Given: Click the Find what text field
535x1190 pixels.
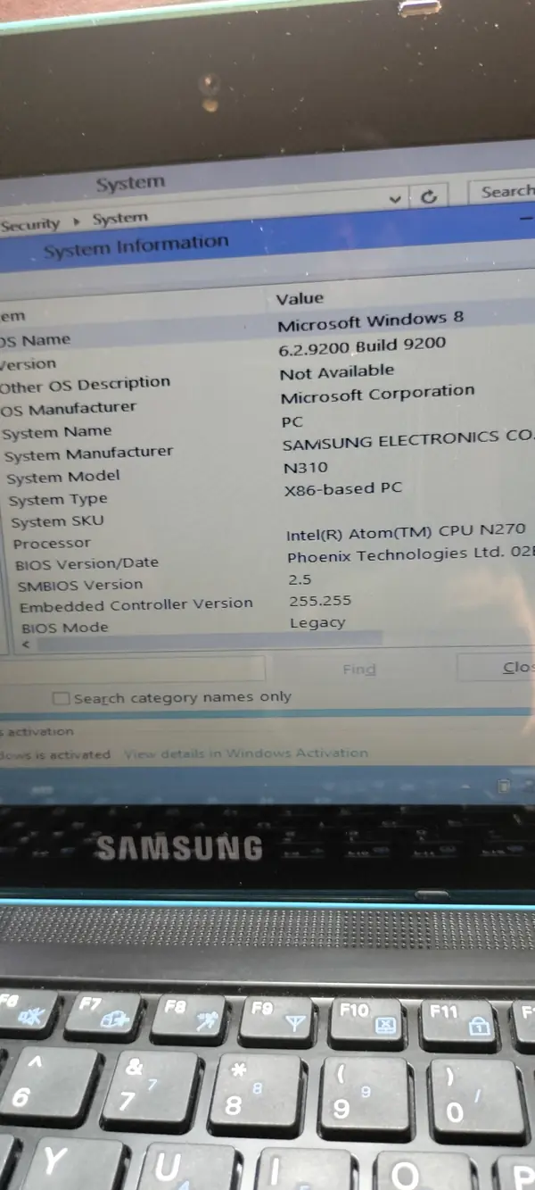Looking at the screenshot, I should (x=134, y=669).
